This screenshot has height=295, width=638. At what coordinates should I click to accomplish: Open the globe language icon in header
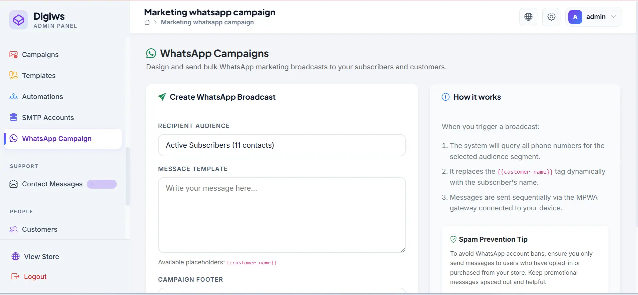click(528, 17)
